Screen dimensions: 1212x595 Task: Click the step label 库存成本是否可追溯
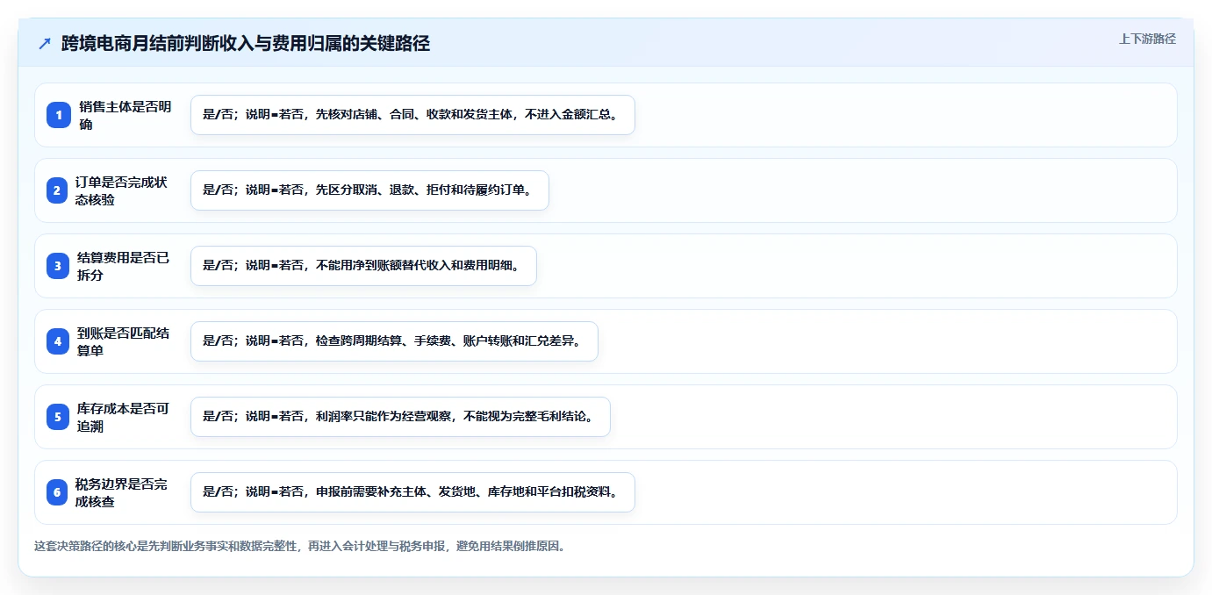(x=124, y=417)
